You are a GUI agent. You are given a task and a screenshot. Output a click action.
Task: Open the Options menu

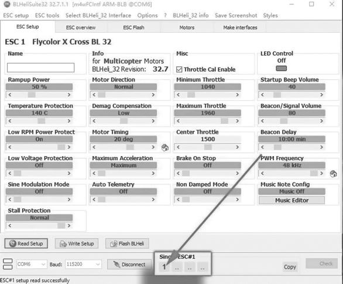pyautogui.click(x=148, y=15)
